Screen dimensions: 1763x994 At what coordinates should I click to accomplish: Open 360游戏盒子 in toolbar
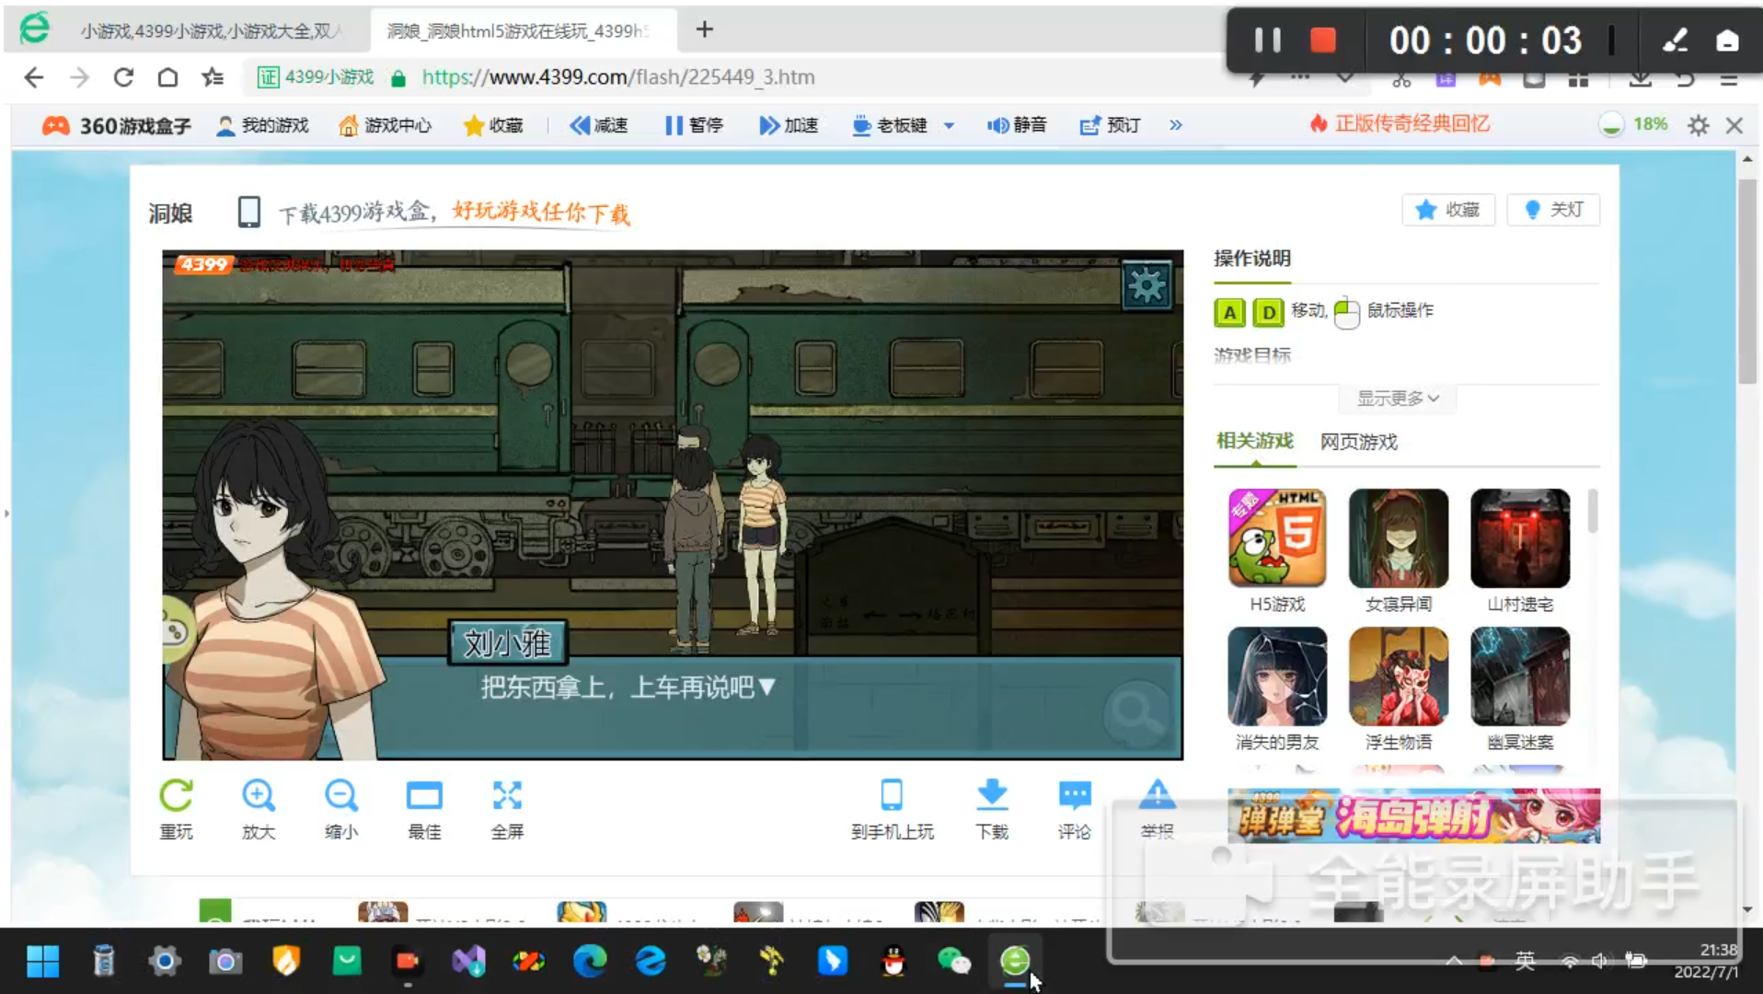pos(117,125)
